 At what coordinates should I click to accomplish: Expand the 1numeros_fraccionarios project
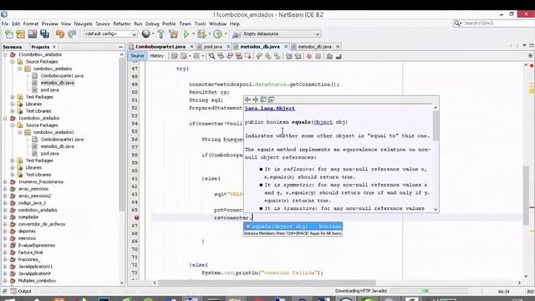(x=5, y=182)
